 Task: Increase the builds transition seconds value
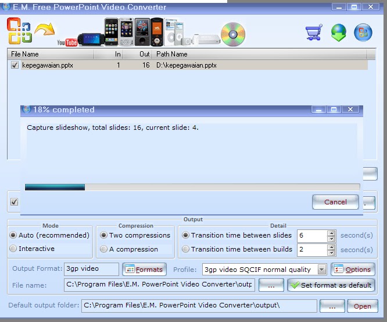331,247
